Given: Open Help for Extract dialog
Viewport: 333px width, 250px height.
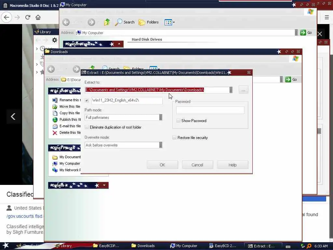Looking at the screenshot, I should tap(233, 165).
